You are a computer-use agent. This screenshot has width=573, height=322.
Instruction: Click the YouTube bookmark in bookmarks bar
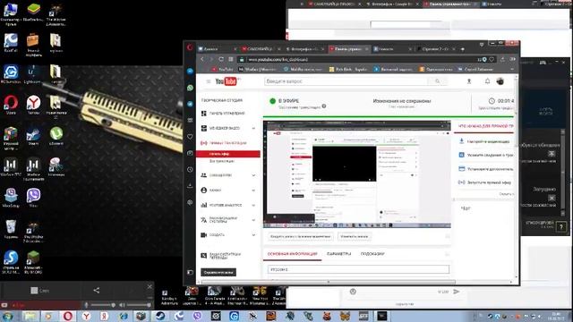tap(222, 69)
